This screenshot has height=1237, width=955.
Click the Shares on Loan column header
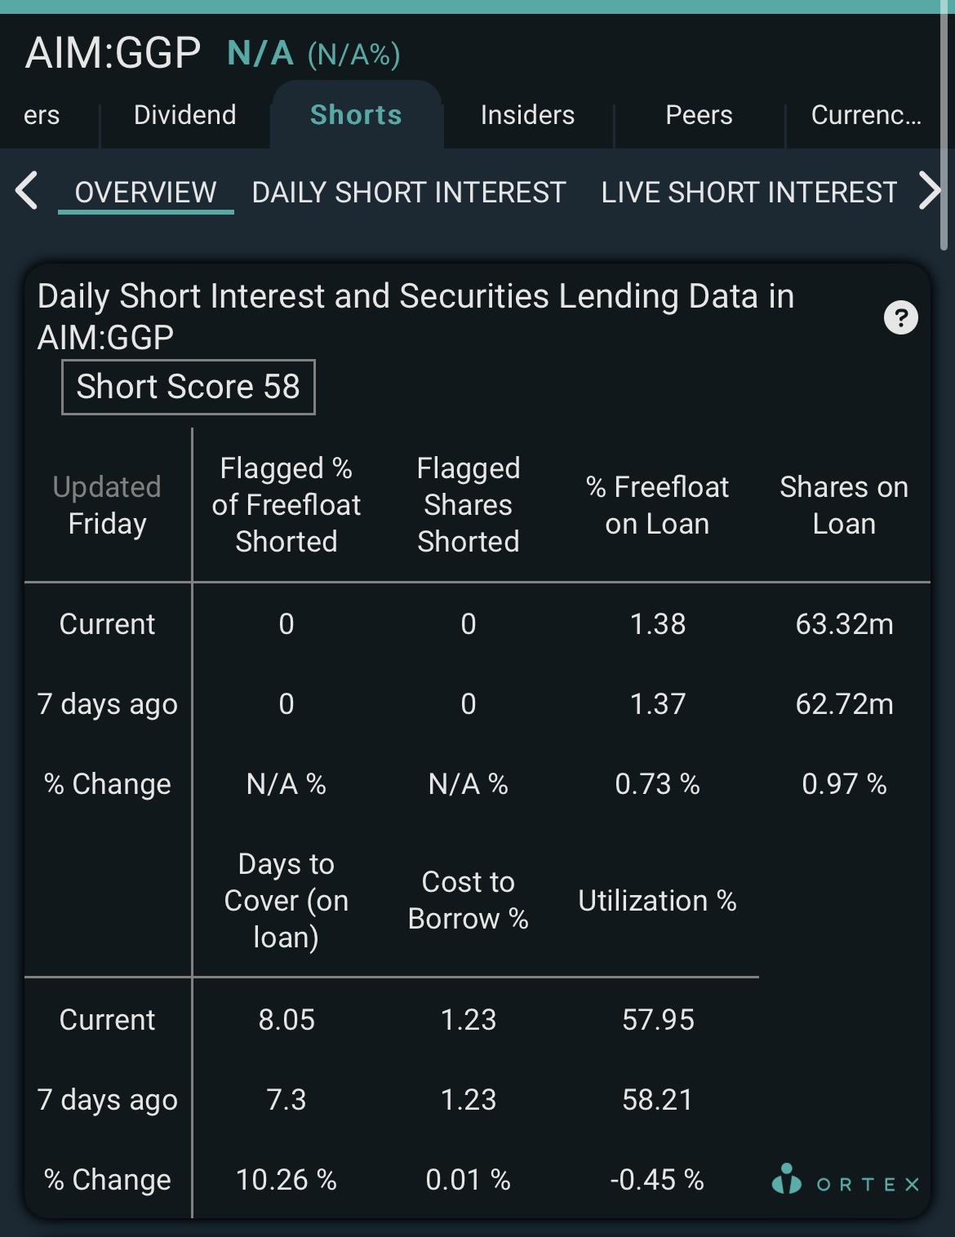click(844, 505)
